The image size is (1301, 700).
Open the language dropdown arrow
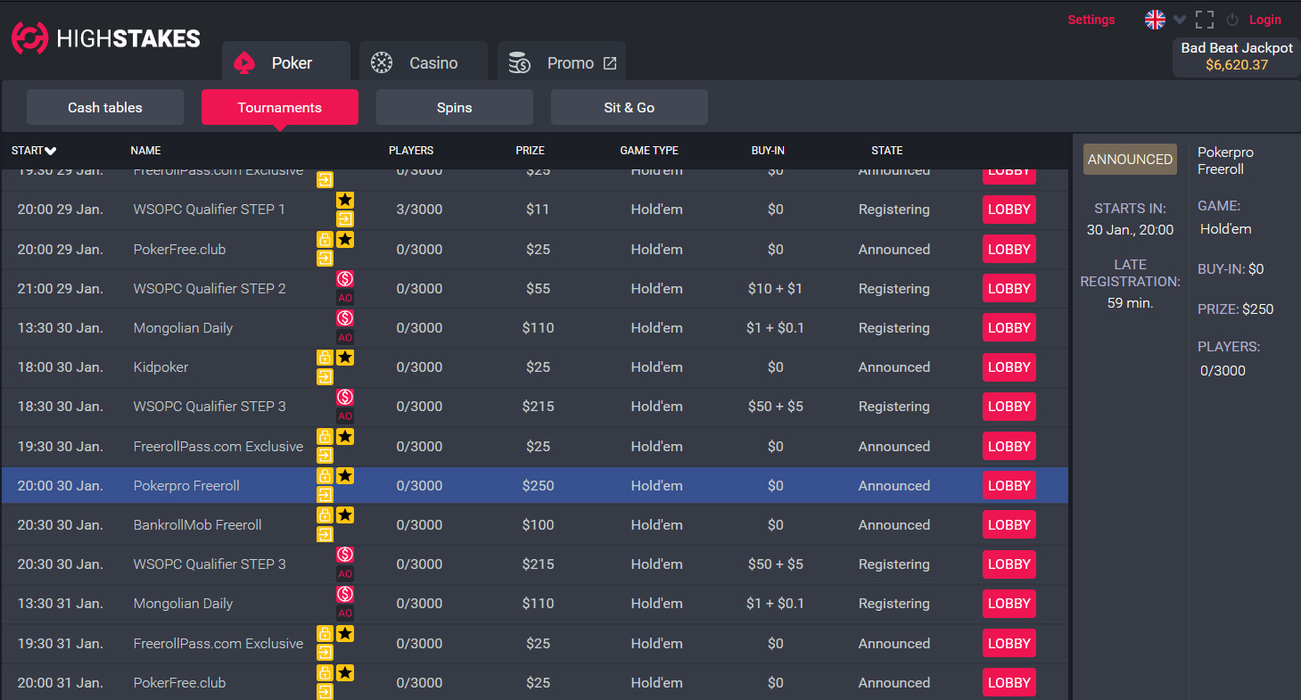[1180, 20]
